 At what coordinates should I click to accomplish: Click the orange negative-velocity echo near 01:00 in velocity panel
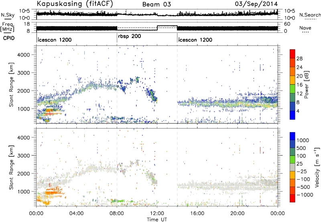click(52, 192)
